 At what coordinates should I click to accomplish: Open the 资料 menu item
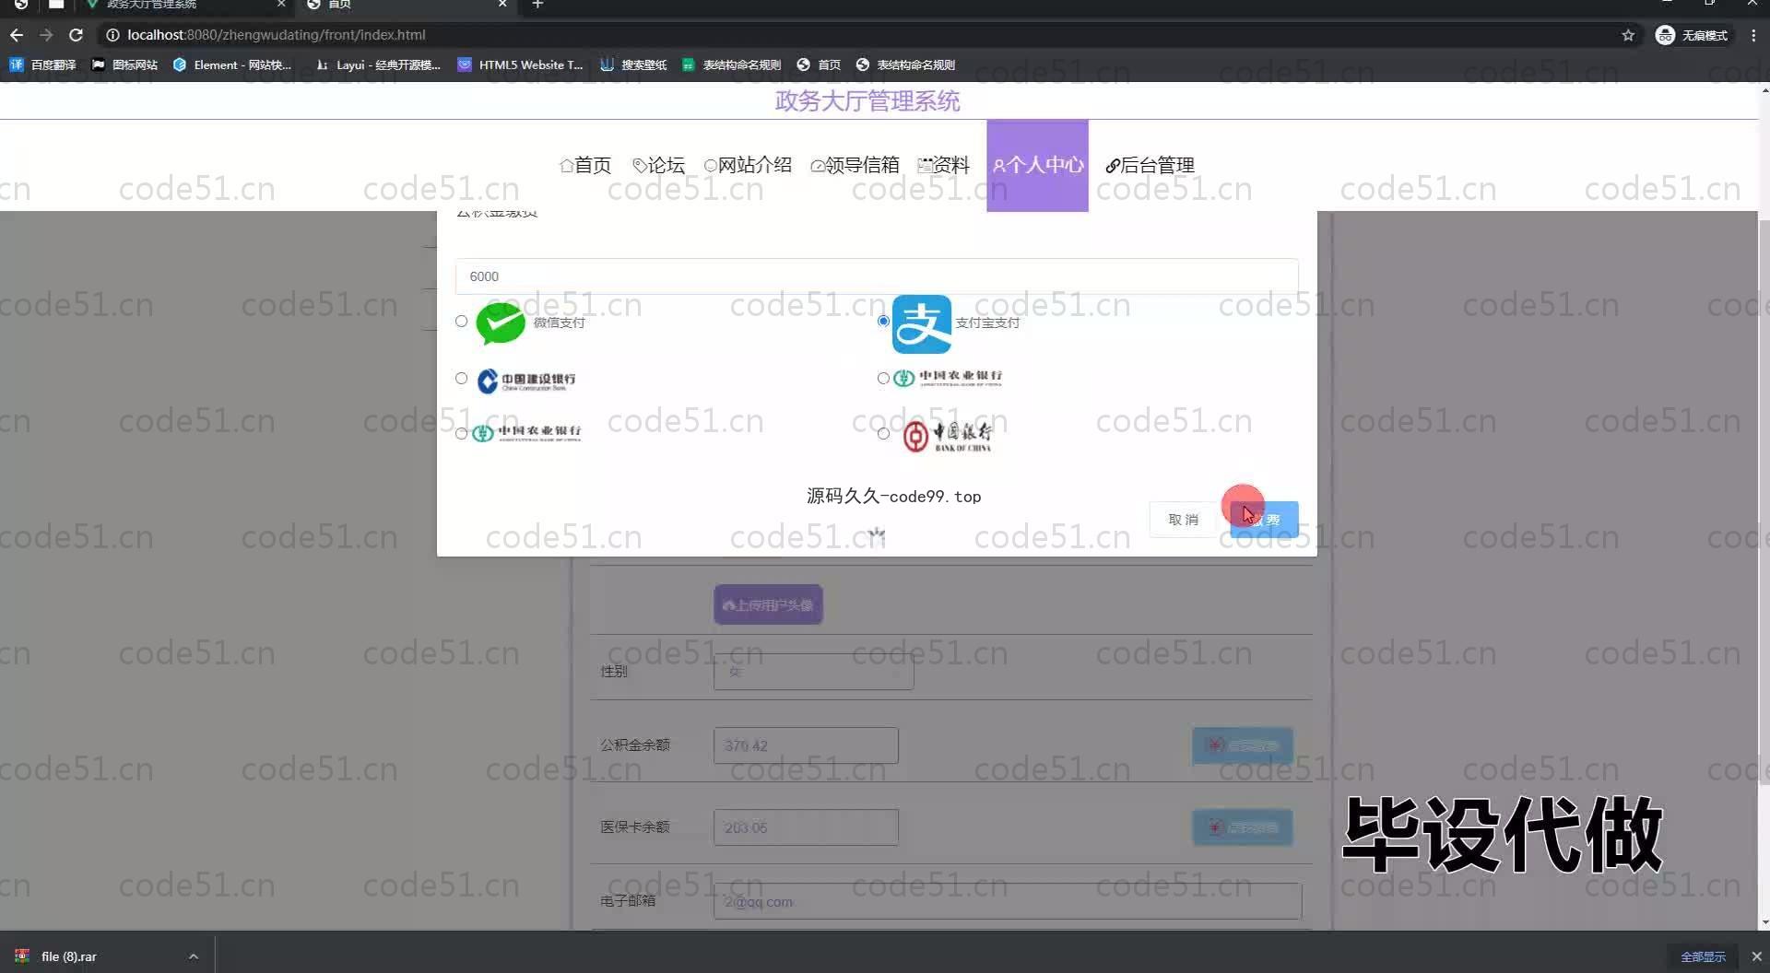943,165
